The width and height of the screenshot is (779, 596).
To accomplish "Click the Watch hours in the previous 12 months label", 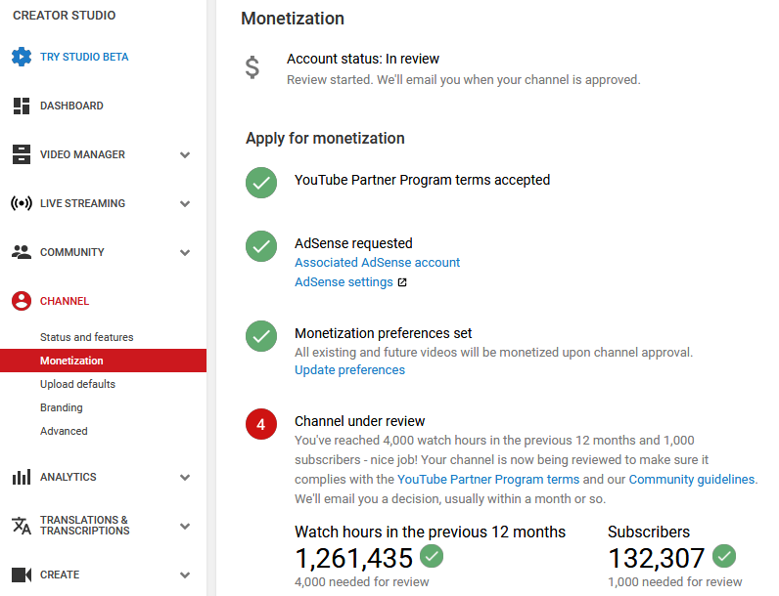I will click(430, 532).
